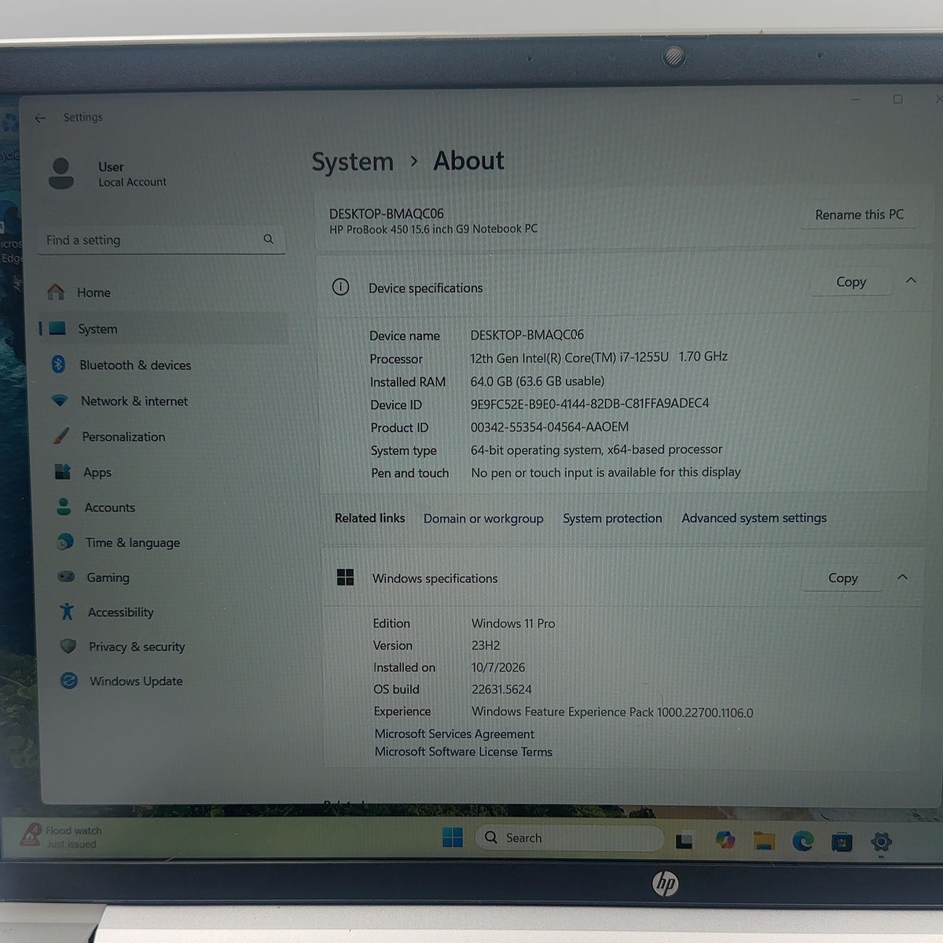Collapse the Device specifications section
Image resolution: width=943 pixels, height=943 pixels.
click(x=911, y=281)
